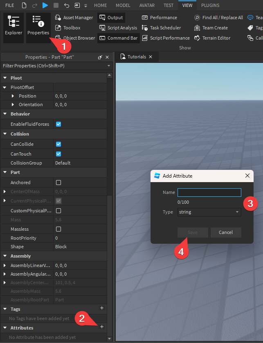Click Cancel in Add Attribute dialog
The width and height of the screenshot is (263, 343).
(x=226, y=232)
